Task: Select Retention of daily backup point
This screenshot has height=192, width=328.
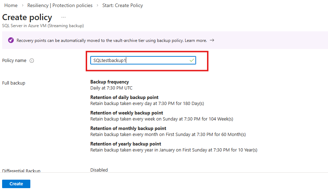Action: point(124,98)
